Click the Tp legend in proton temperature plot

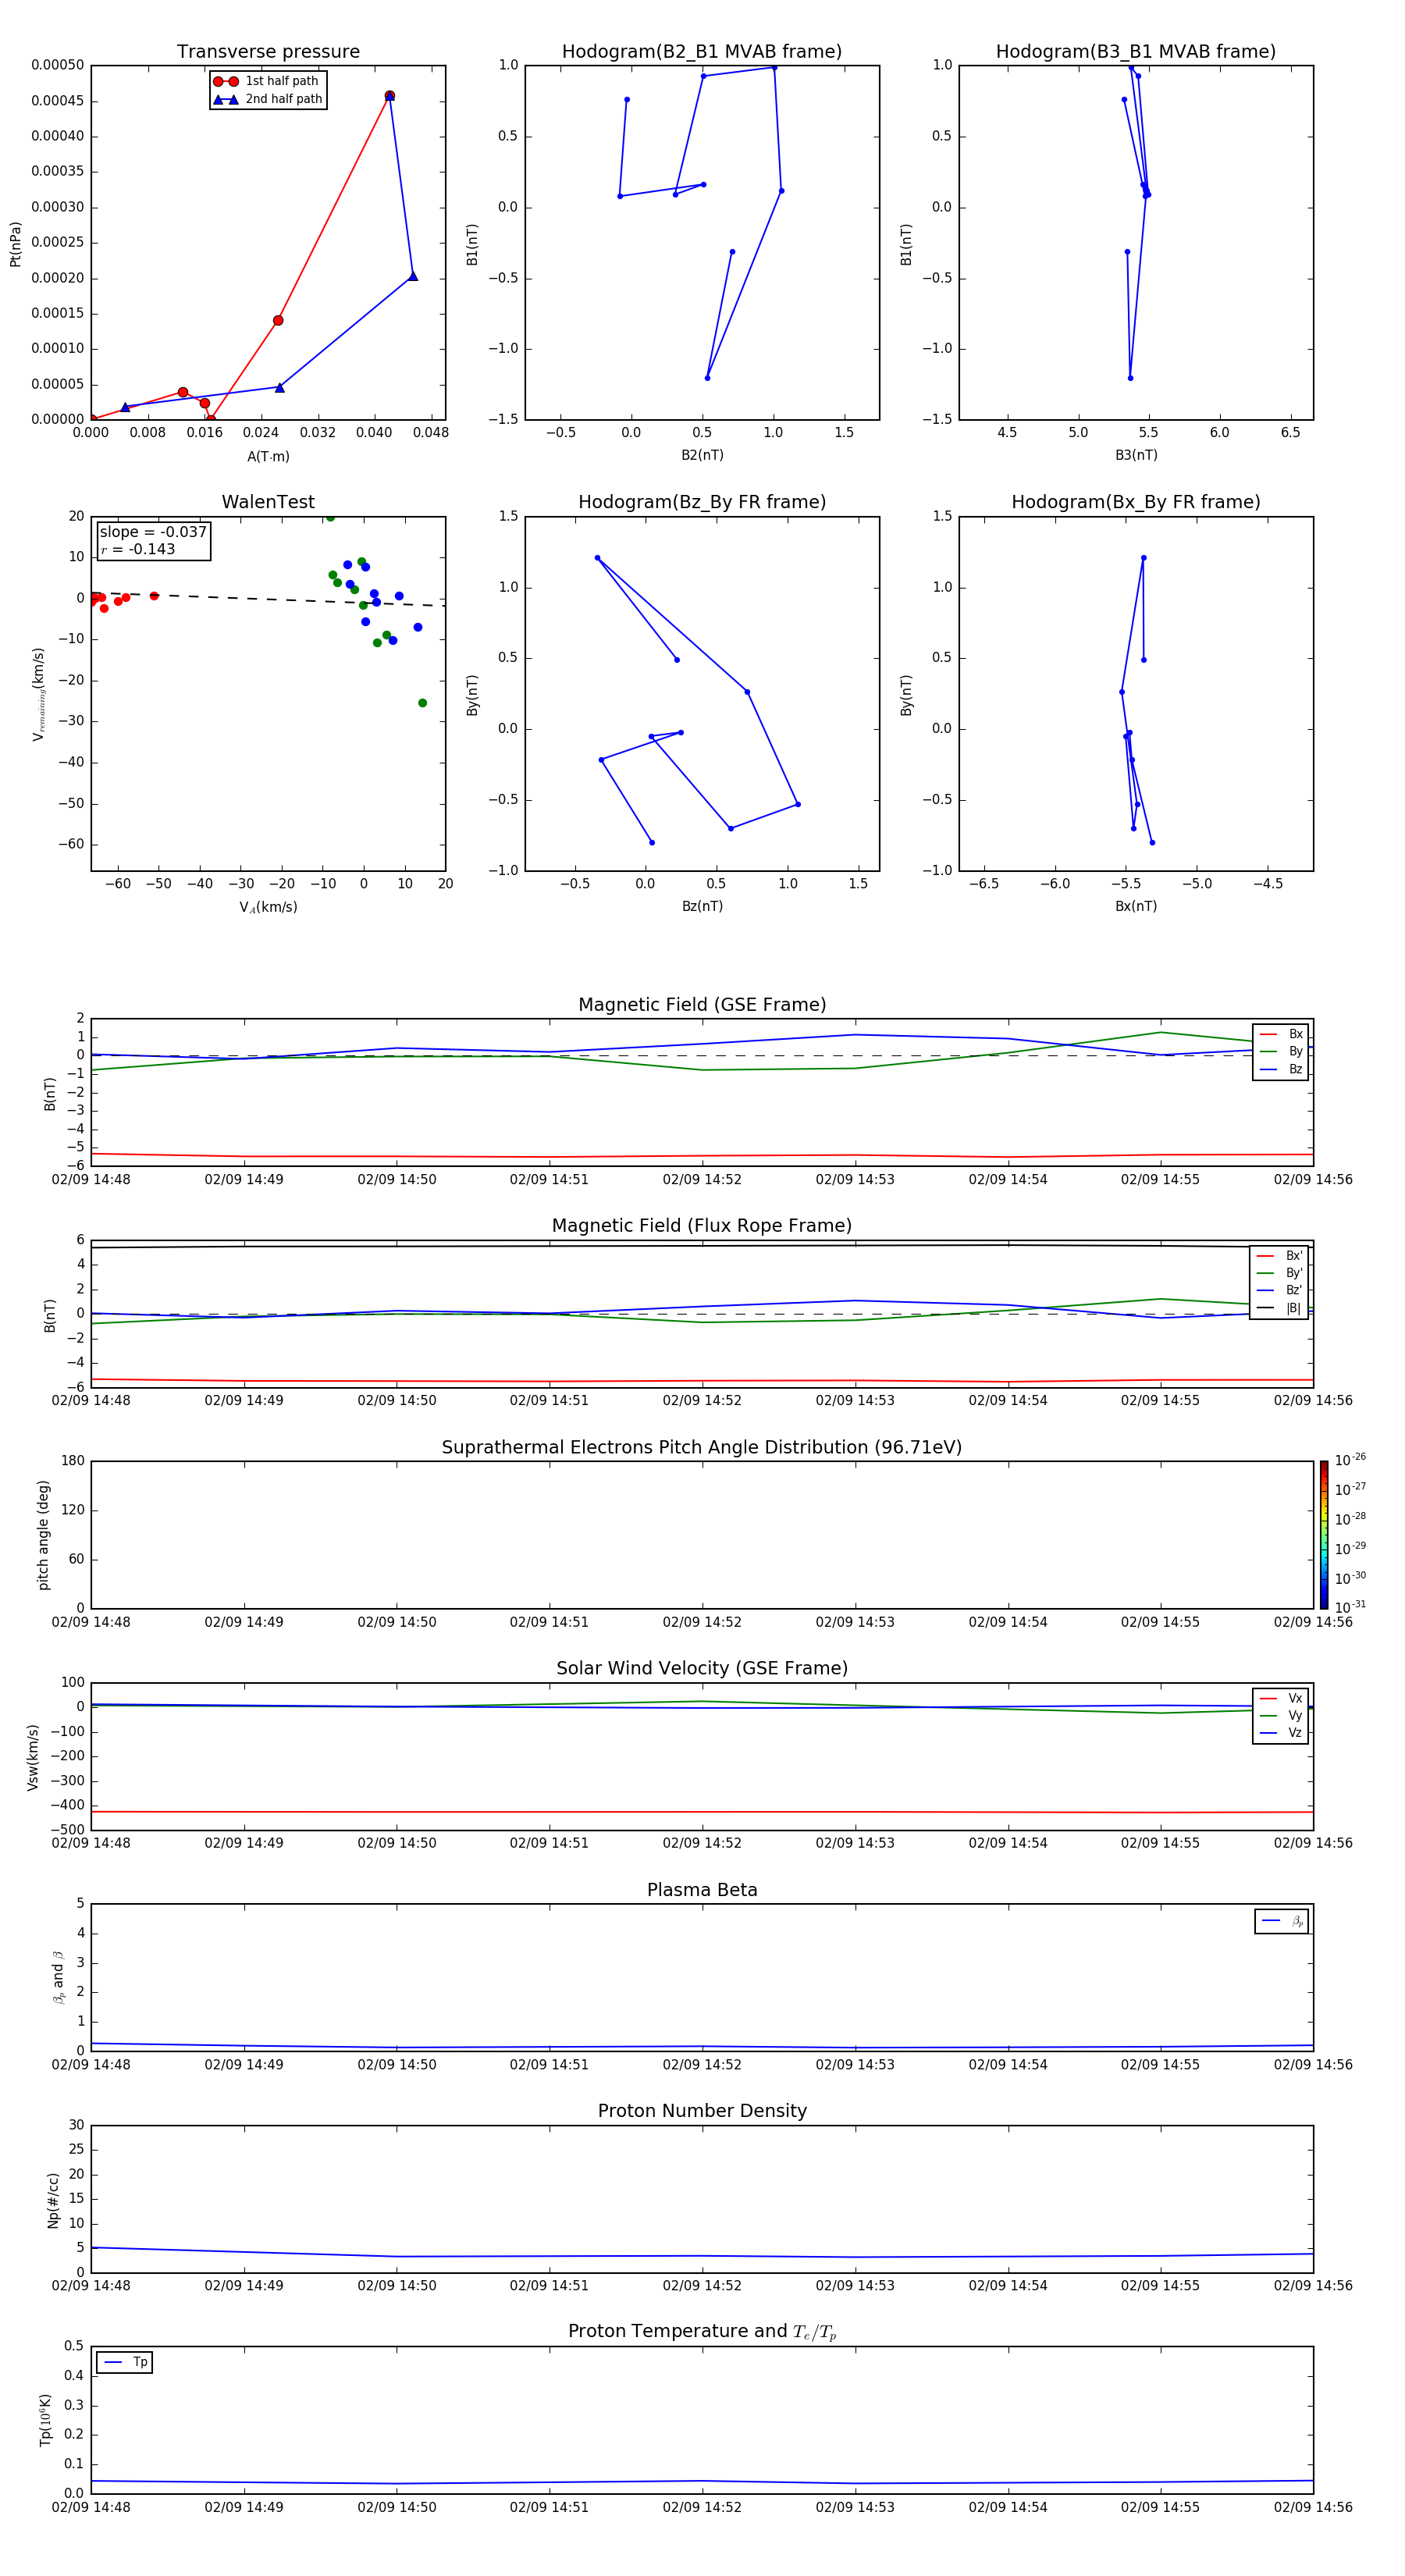point(125,2362)
